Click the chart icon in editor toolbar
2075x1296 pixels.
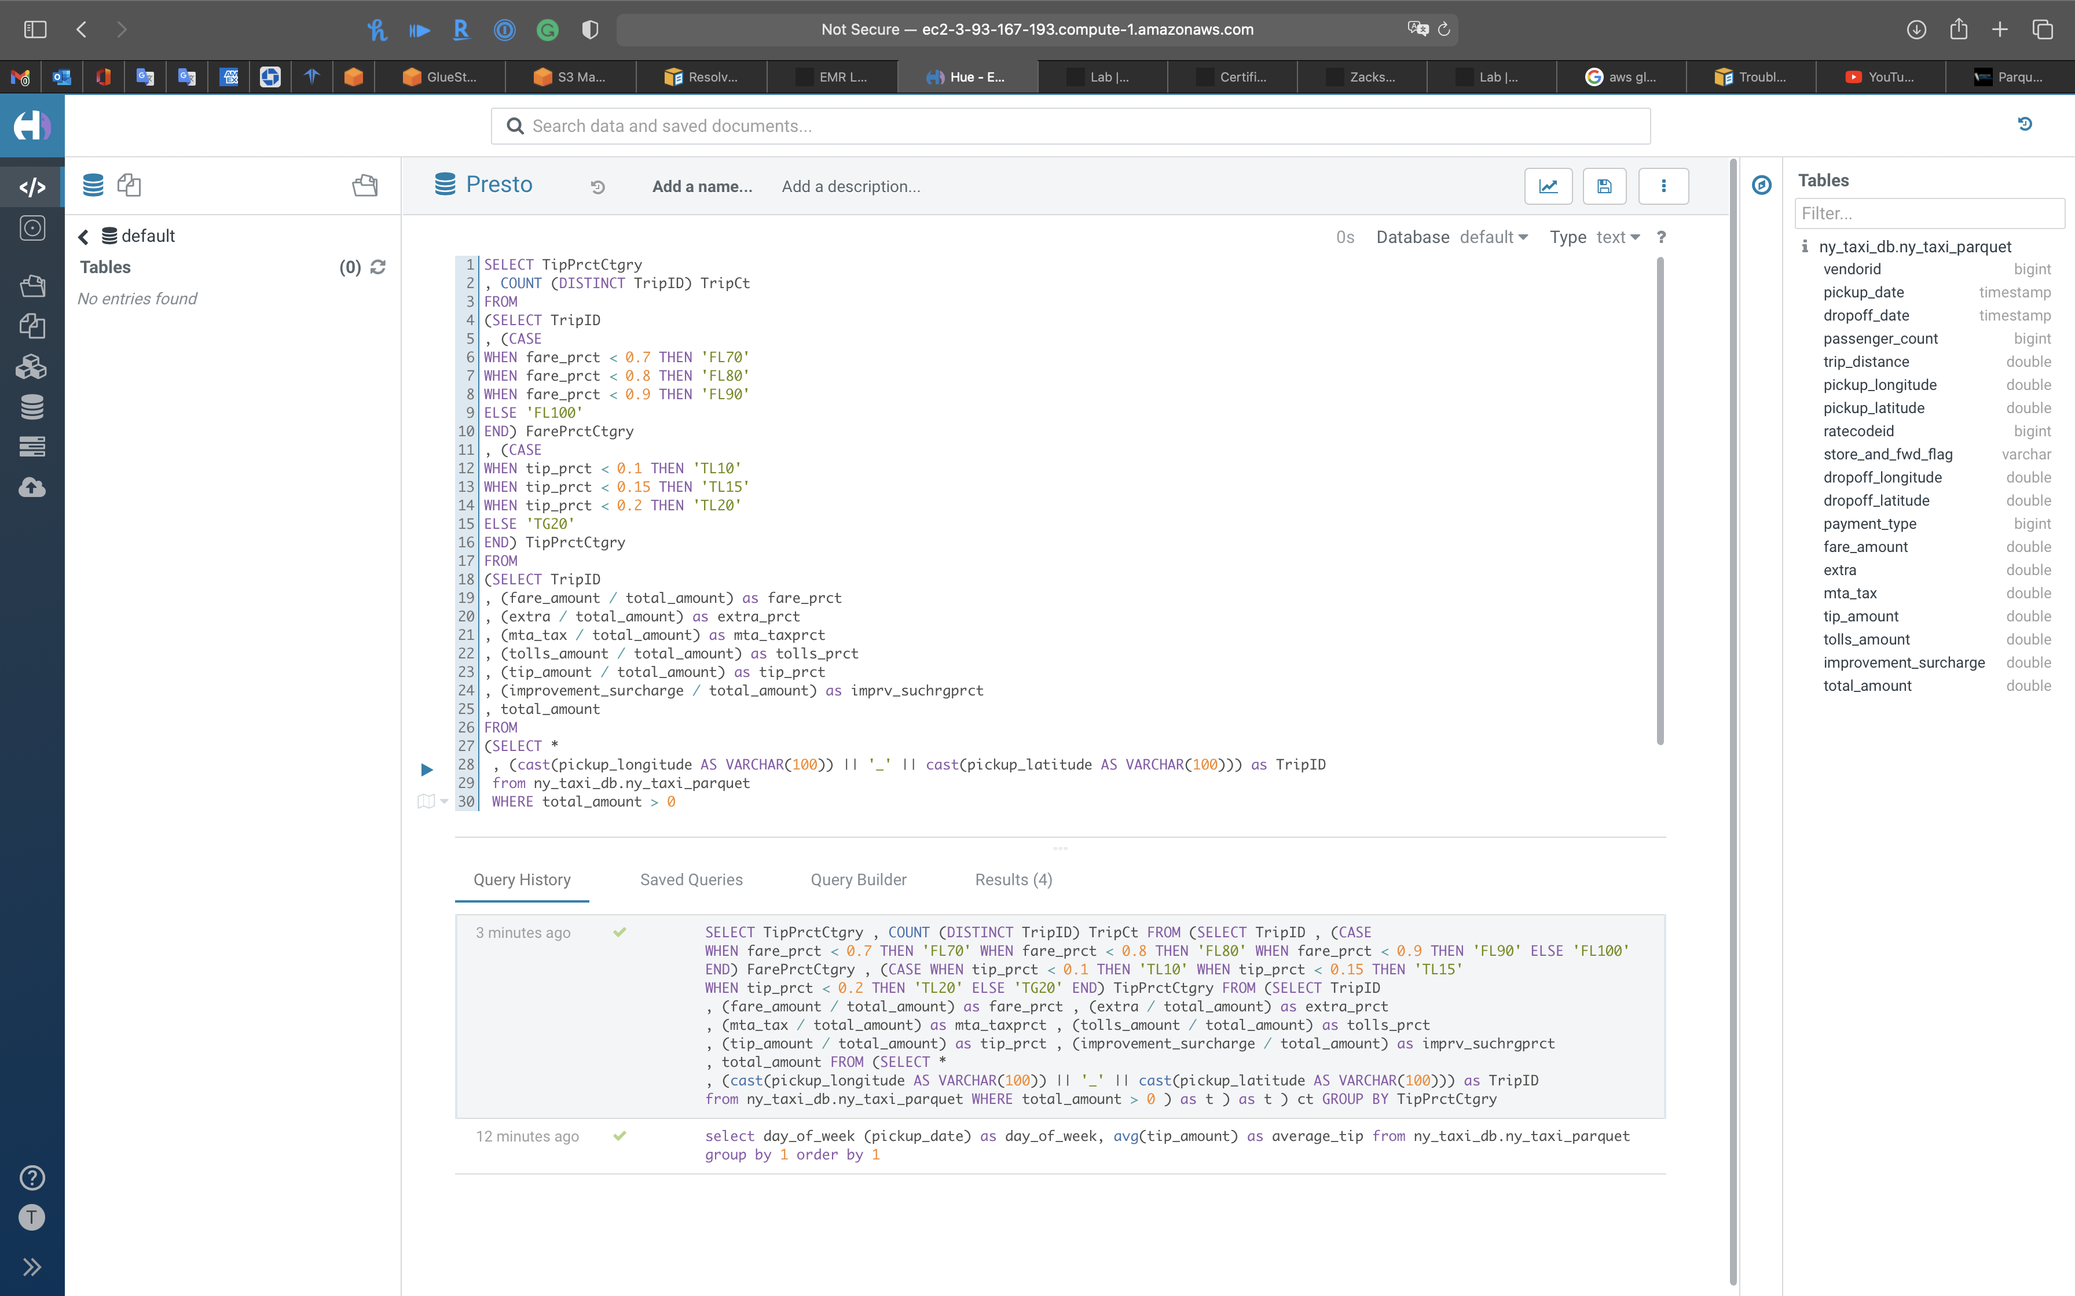coord(1548,186)
